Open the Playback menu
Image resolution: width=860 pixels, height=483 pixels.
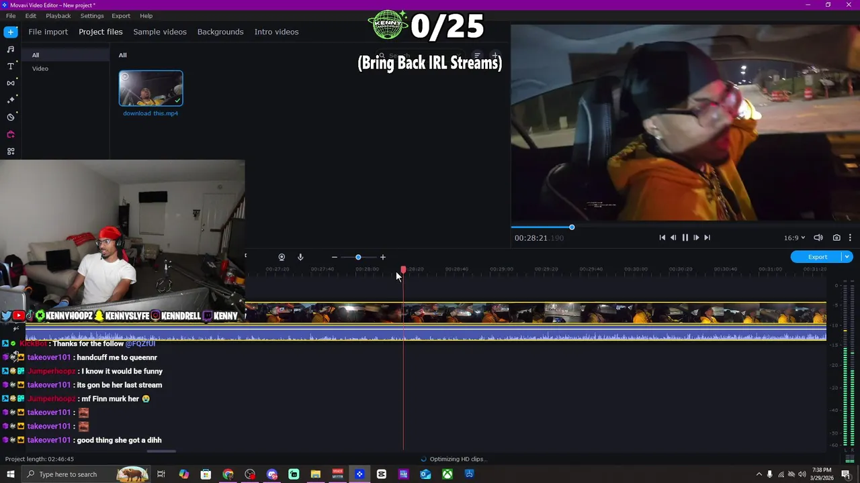point(58,15)
